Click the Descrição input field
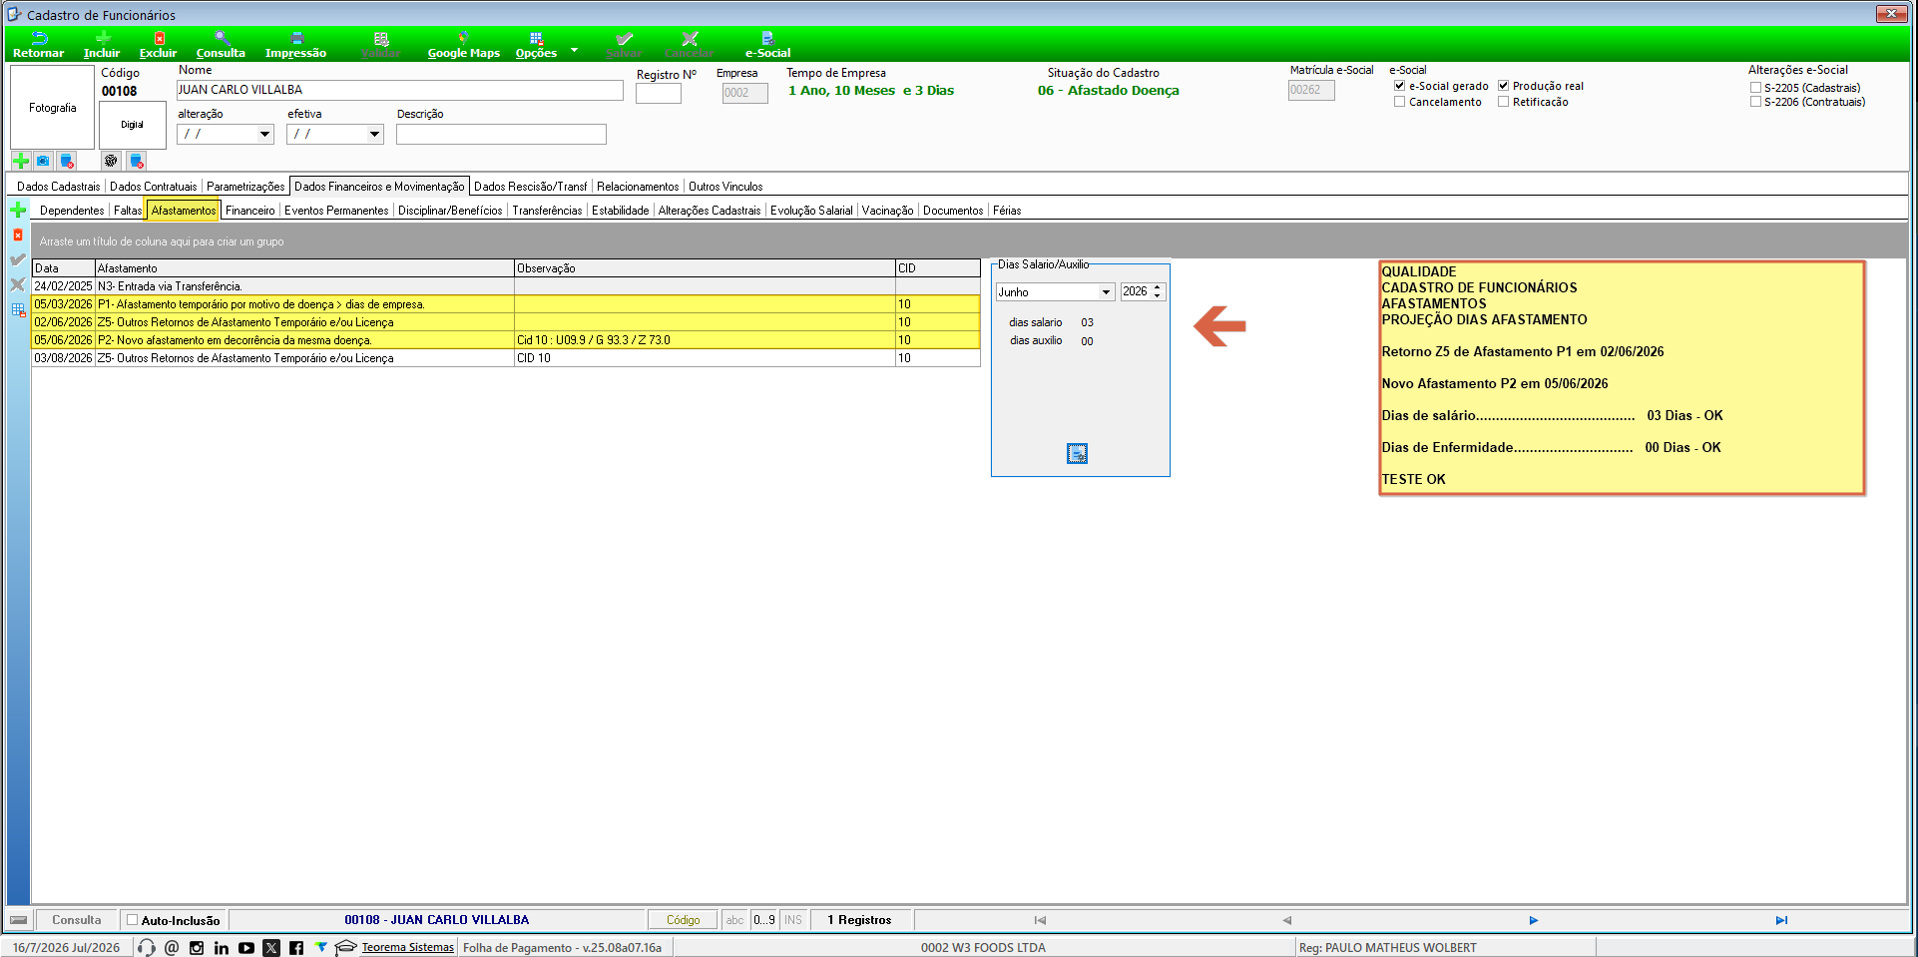Image resolution: width=1918 pixels, height=957 pixels. coord(501,134)
